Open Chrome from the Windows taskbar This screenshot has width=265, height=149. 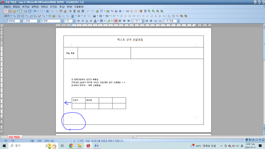tap(71, 146)
